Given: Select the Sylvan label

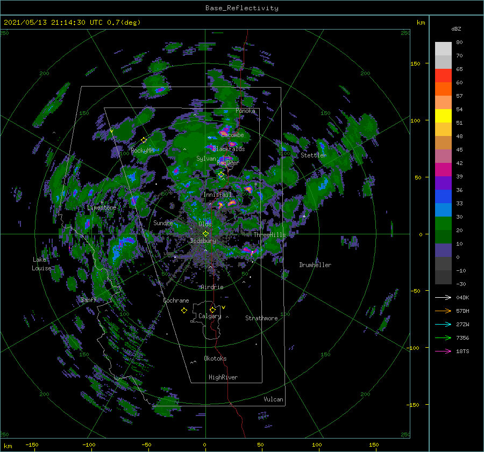Looking at the screenshot, I should click(206, 159).
